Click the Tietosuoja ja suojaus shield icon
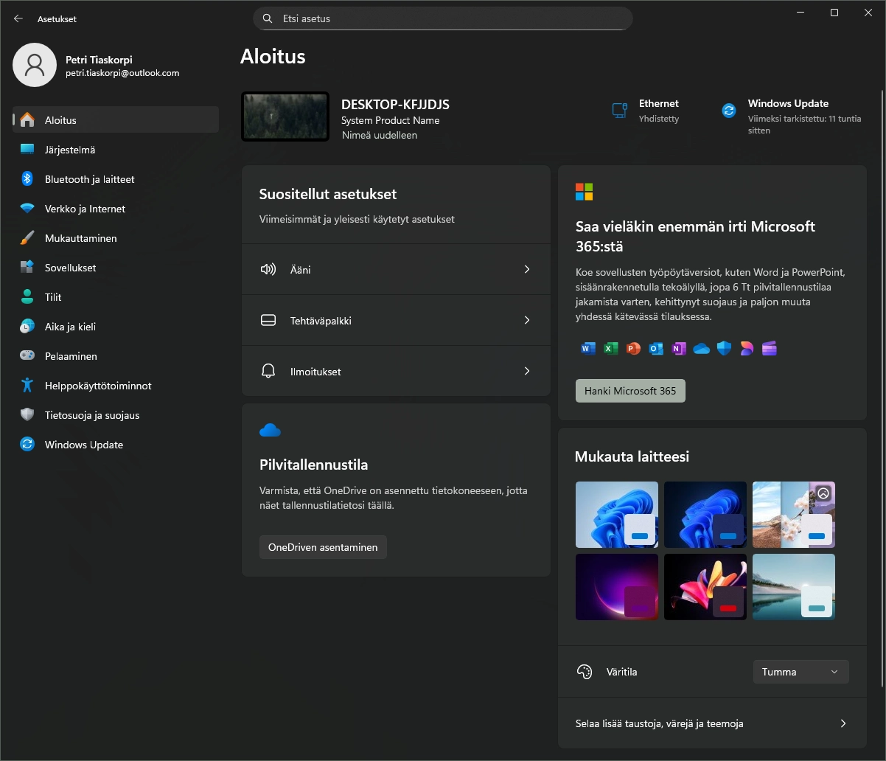The image size is (886, 761). pyautogui.click(x=27, y=415)
